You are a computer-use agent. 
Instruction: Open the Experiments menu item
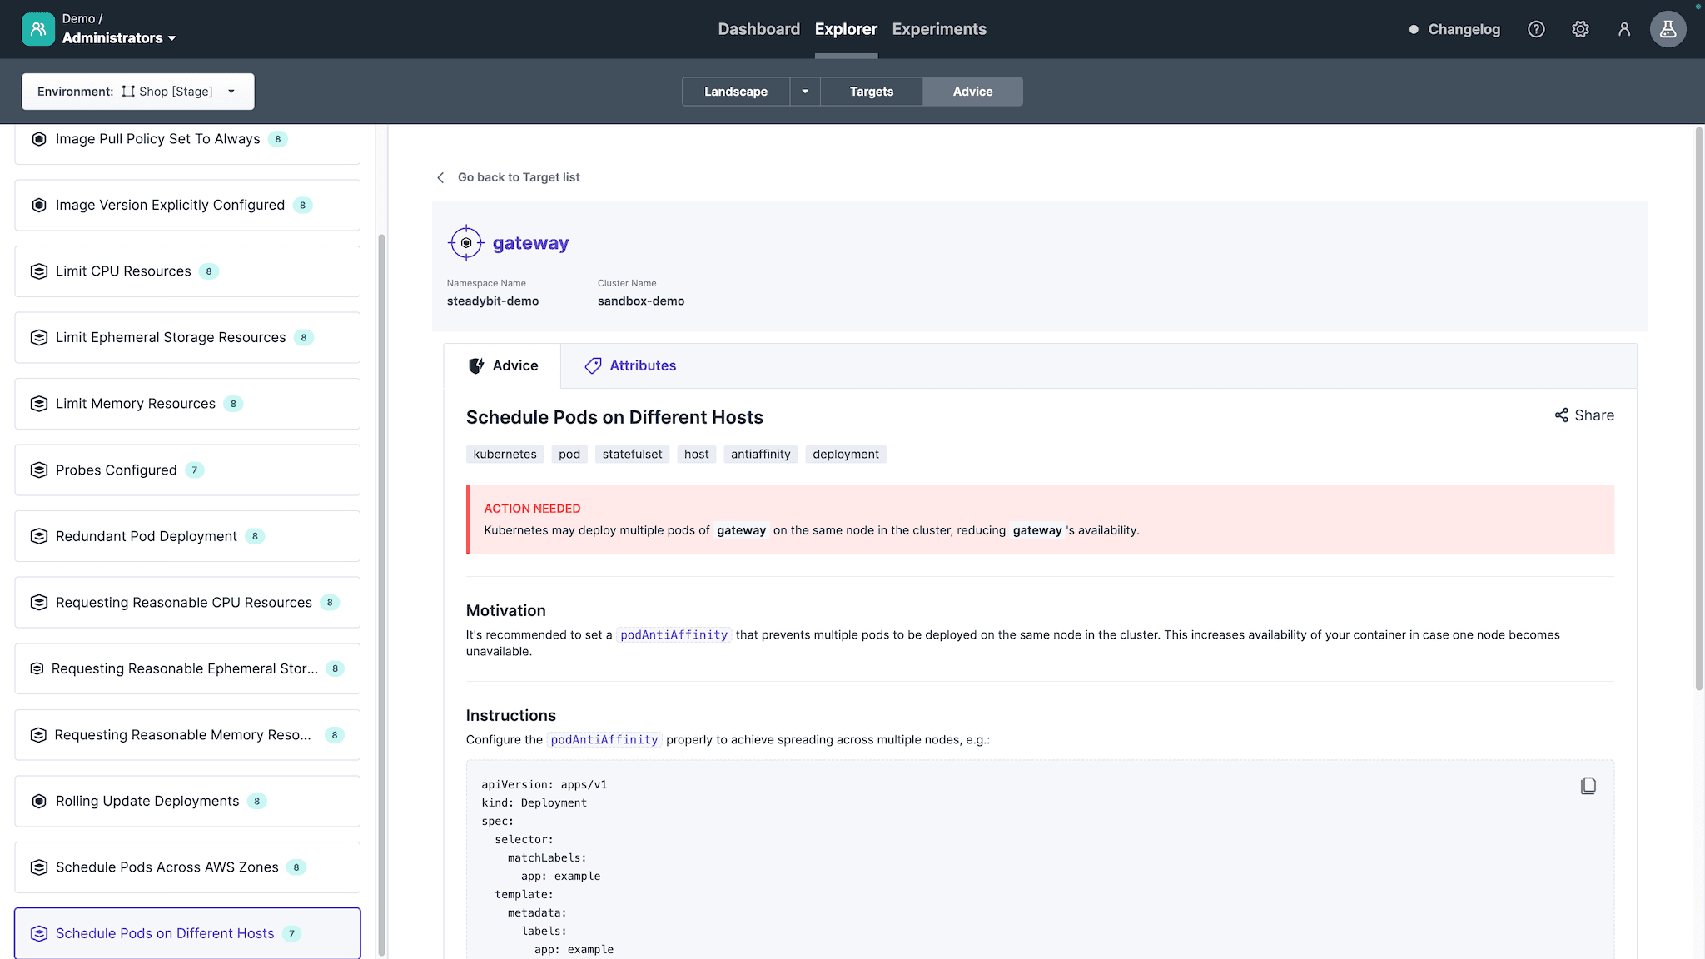click(x=938, y=29)
